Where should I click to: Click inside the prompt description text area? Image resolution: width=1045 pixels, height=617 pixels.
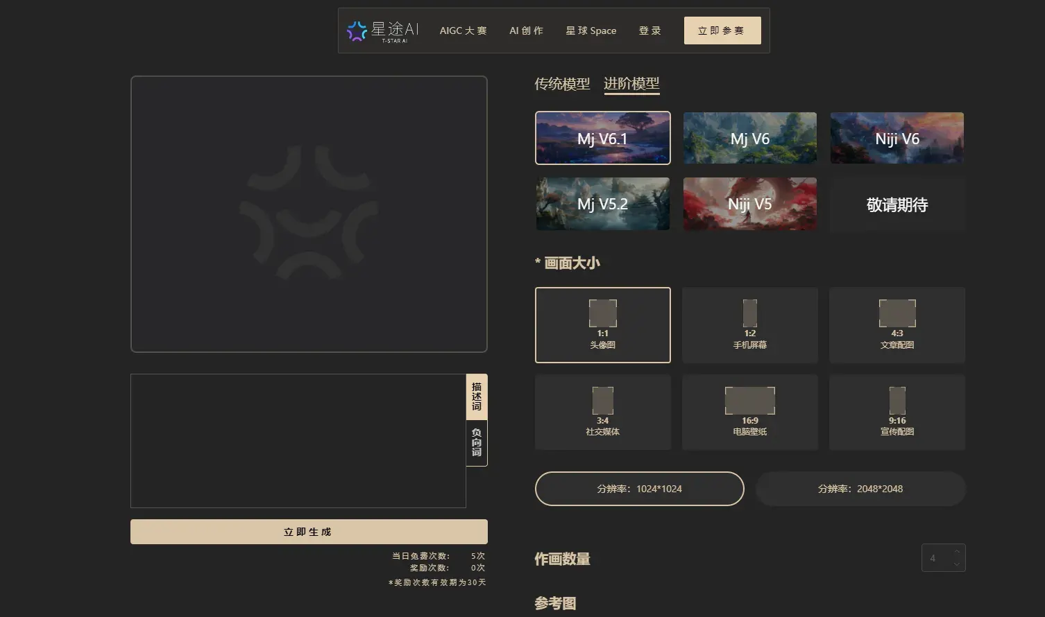[x=298, y=441]
